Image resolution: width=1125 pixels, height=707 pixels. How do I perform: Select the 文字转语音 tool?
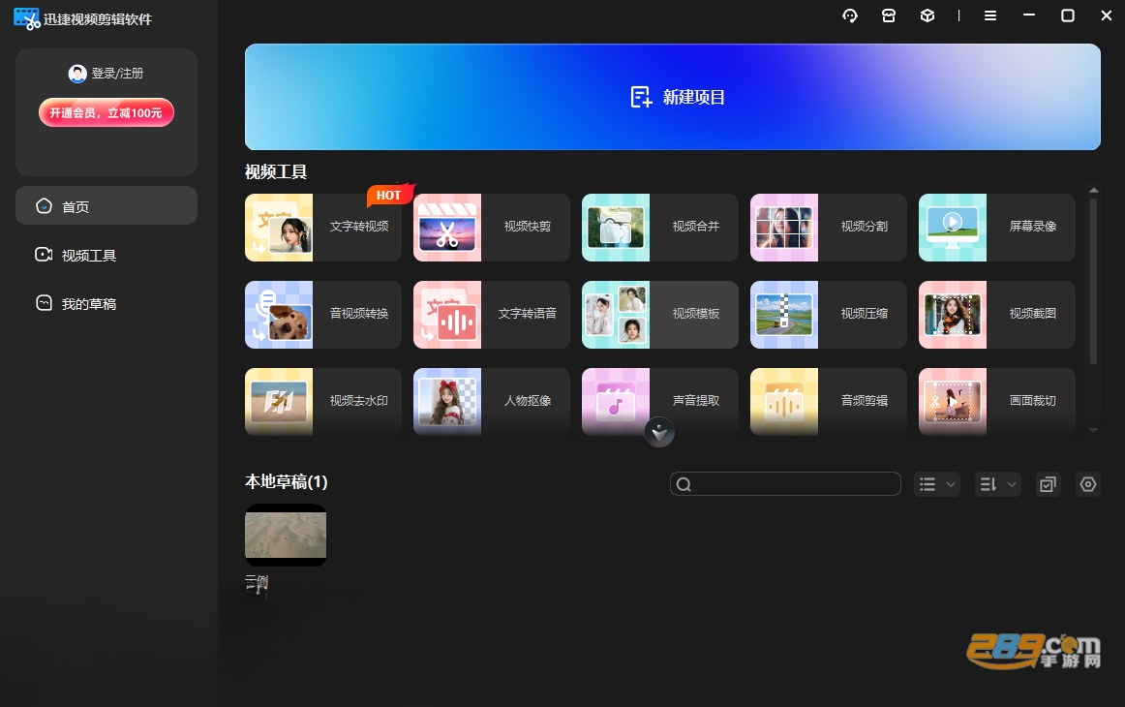point(492,315)
